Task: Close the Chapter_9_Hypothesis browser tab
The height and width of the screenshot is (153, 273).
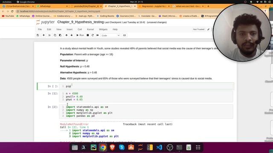Action: 135,6
